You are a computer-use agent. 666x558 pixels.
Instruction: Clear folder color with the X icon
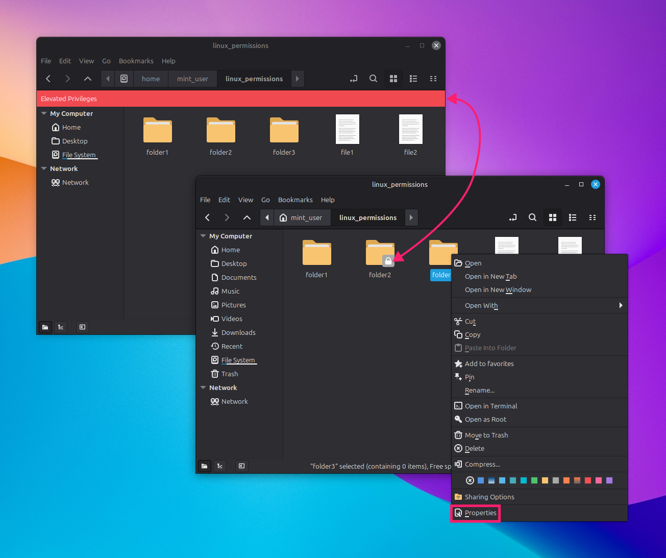click(470, 480)
